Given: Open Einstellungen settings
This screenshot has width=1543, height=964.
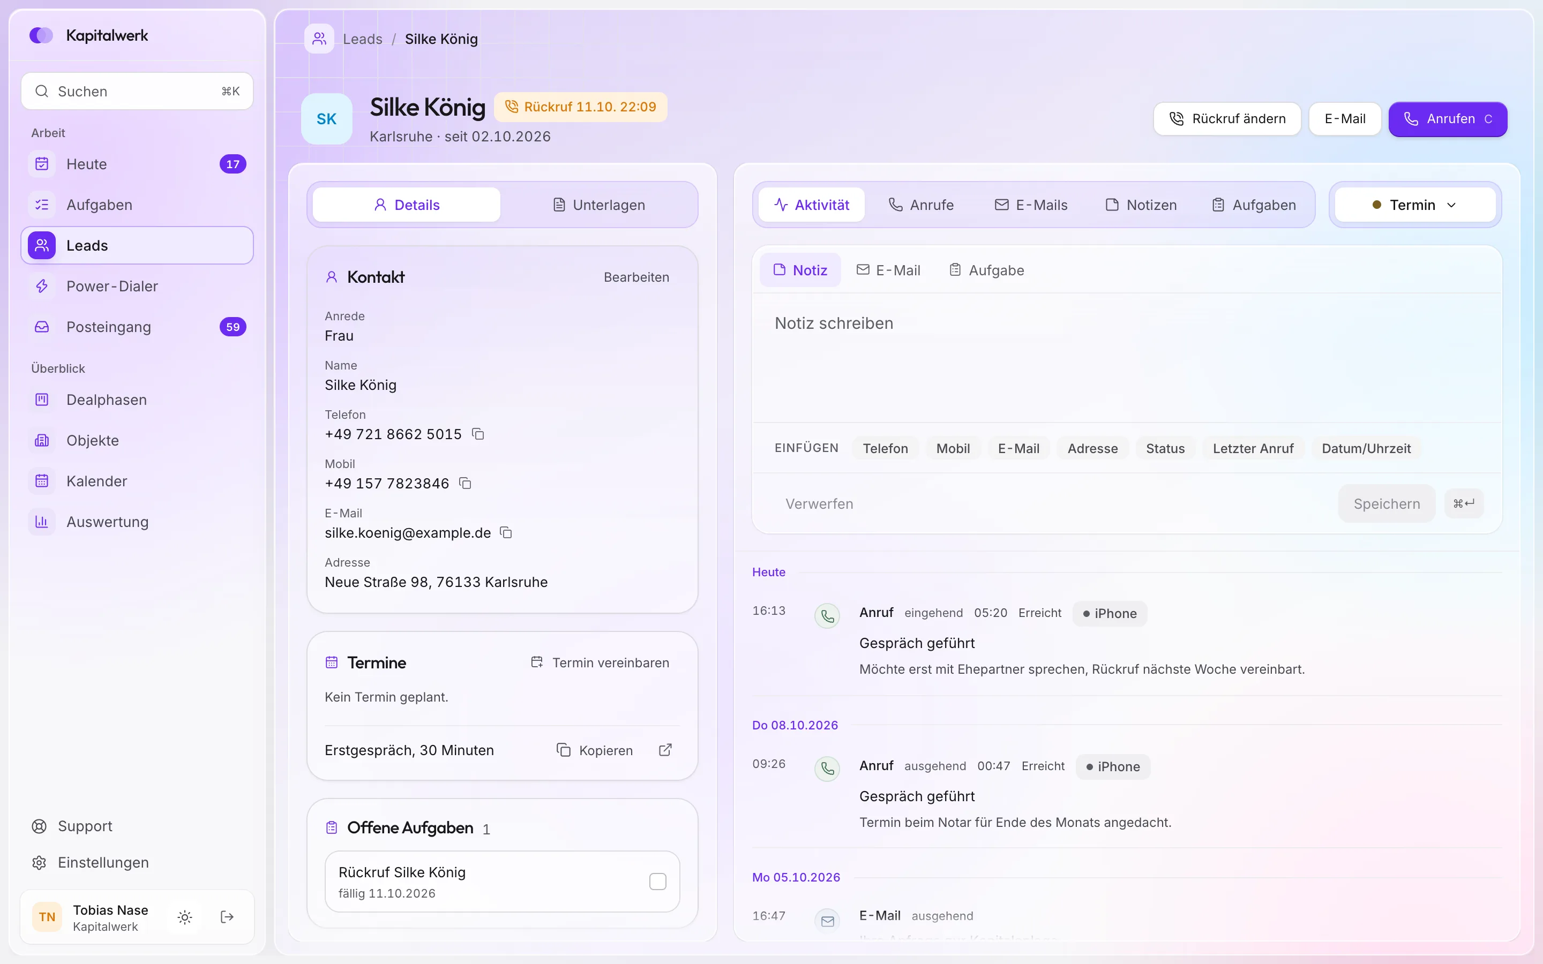Looking at the screenshot, I should [137, 863].
